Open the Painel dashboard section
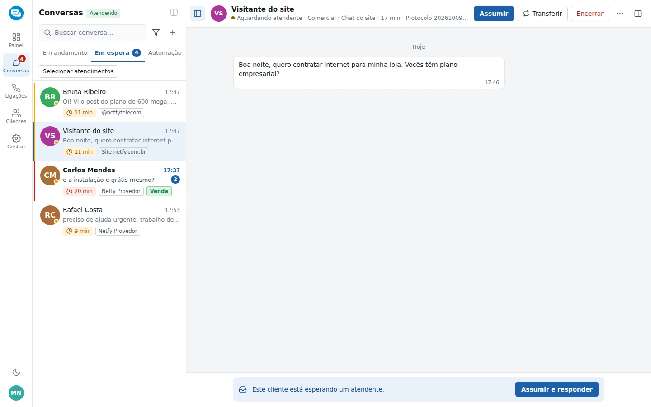651x407 pixels. pos(16,40)
